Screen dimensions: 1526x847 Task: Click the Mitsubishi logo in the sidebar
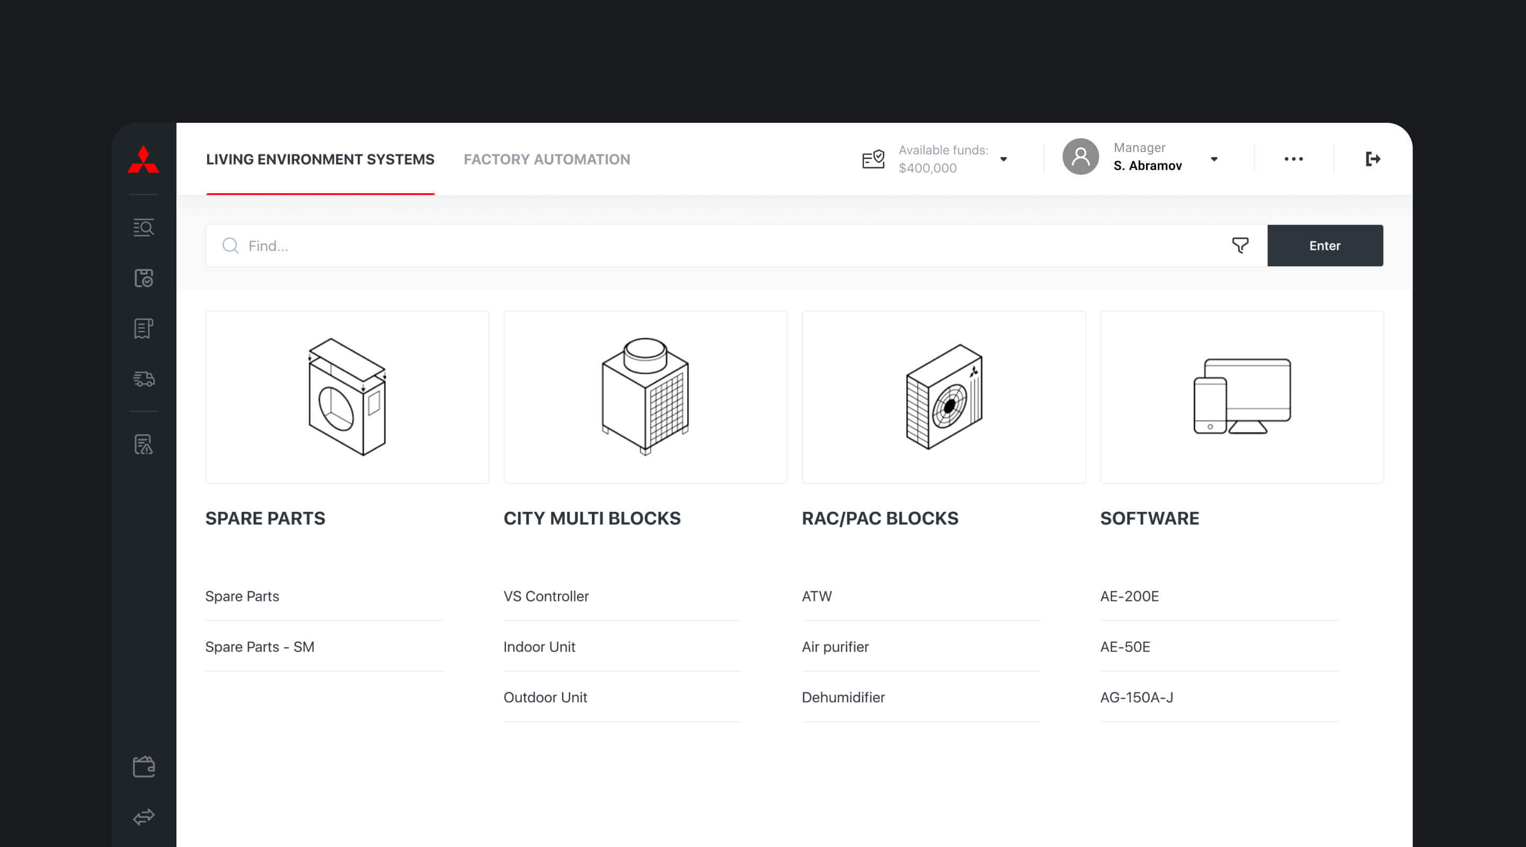144,159
